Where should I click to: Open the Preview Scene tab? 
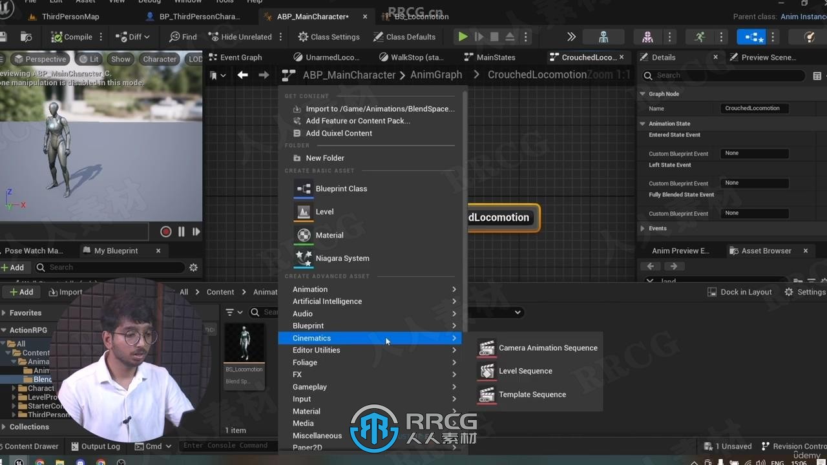click(x=769, y=57)
